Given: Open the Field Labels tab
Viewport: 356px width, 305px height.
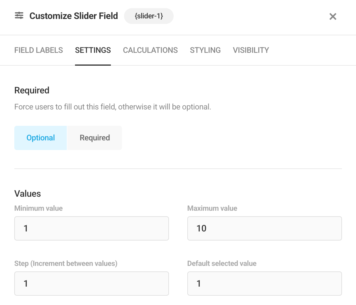Looking at the screenshot, I should coord(39,50).
